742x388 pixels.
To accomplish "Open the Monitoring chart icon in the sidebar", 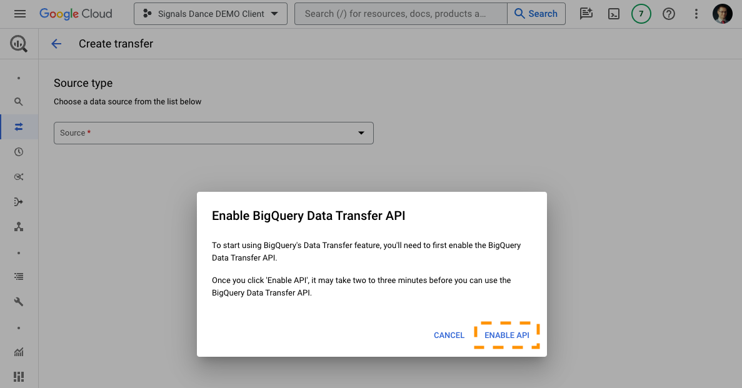I will 19,352.
